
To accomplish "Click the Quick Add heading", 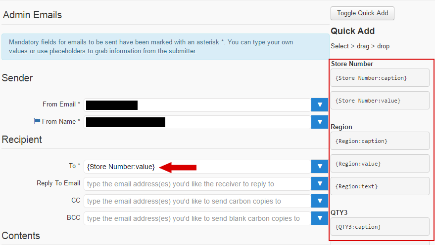I will coord(353,31).
